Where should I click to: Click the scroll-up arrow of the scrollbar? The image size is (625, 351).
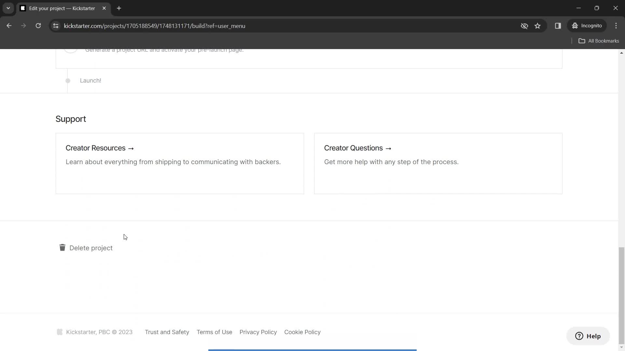click(x=621, y=53)
